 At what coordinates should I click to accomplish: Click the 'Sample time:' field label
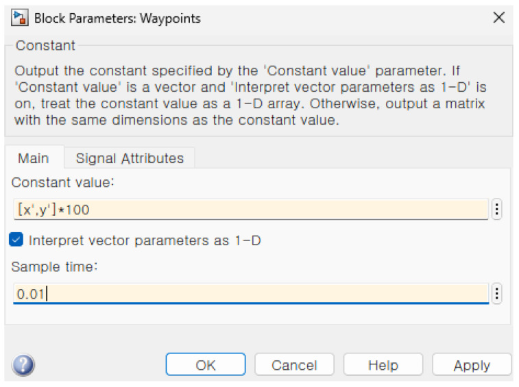pyautogui.click(x=55, y=266)
